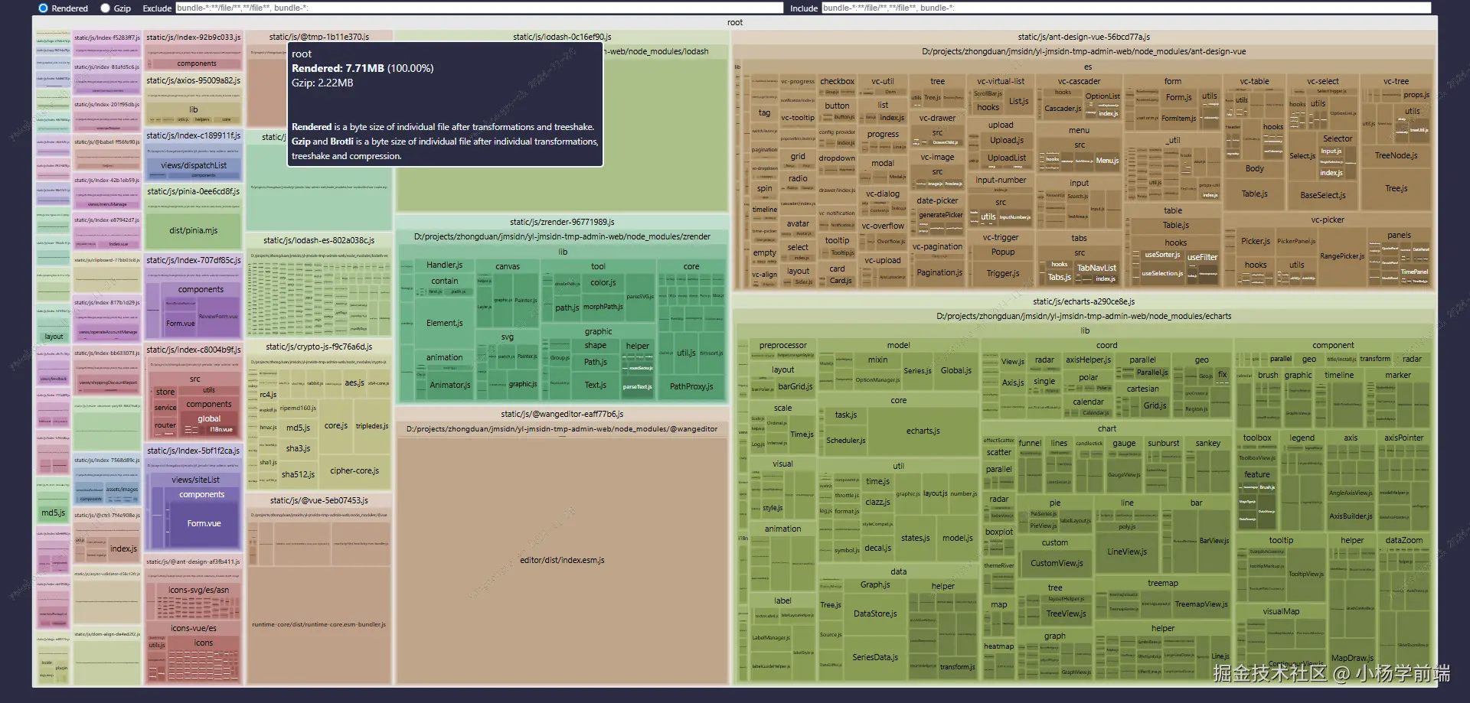
Task: Select the tripledes.js block
Action: [x=372, y=426]
